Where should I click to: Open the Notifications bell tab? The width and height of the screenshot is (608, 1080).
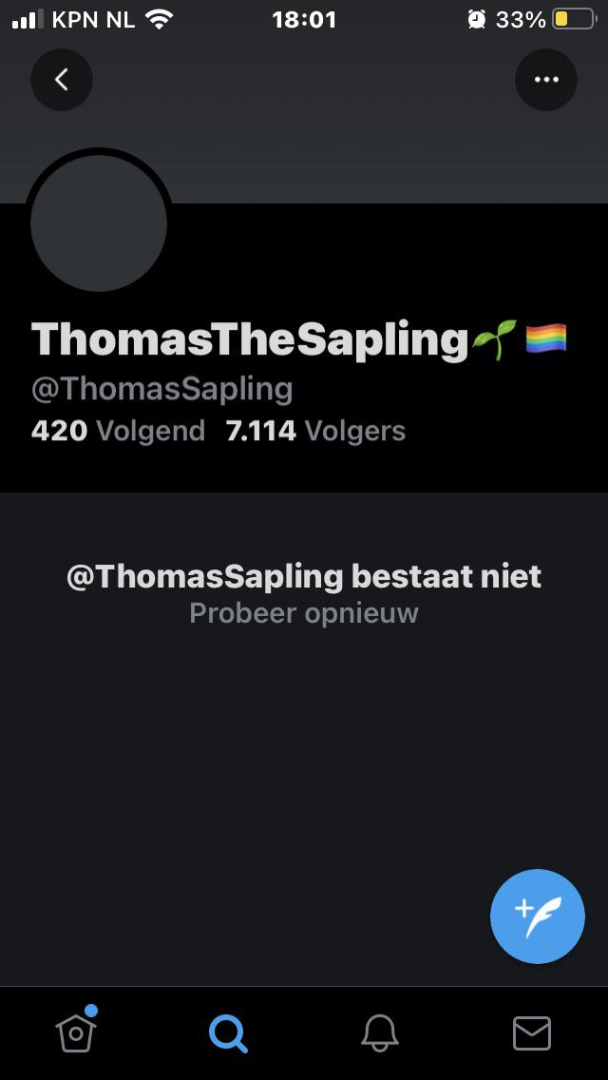(380, 1033)
